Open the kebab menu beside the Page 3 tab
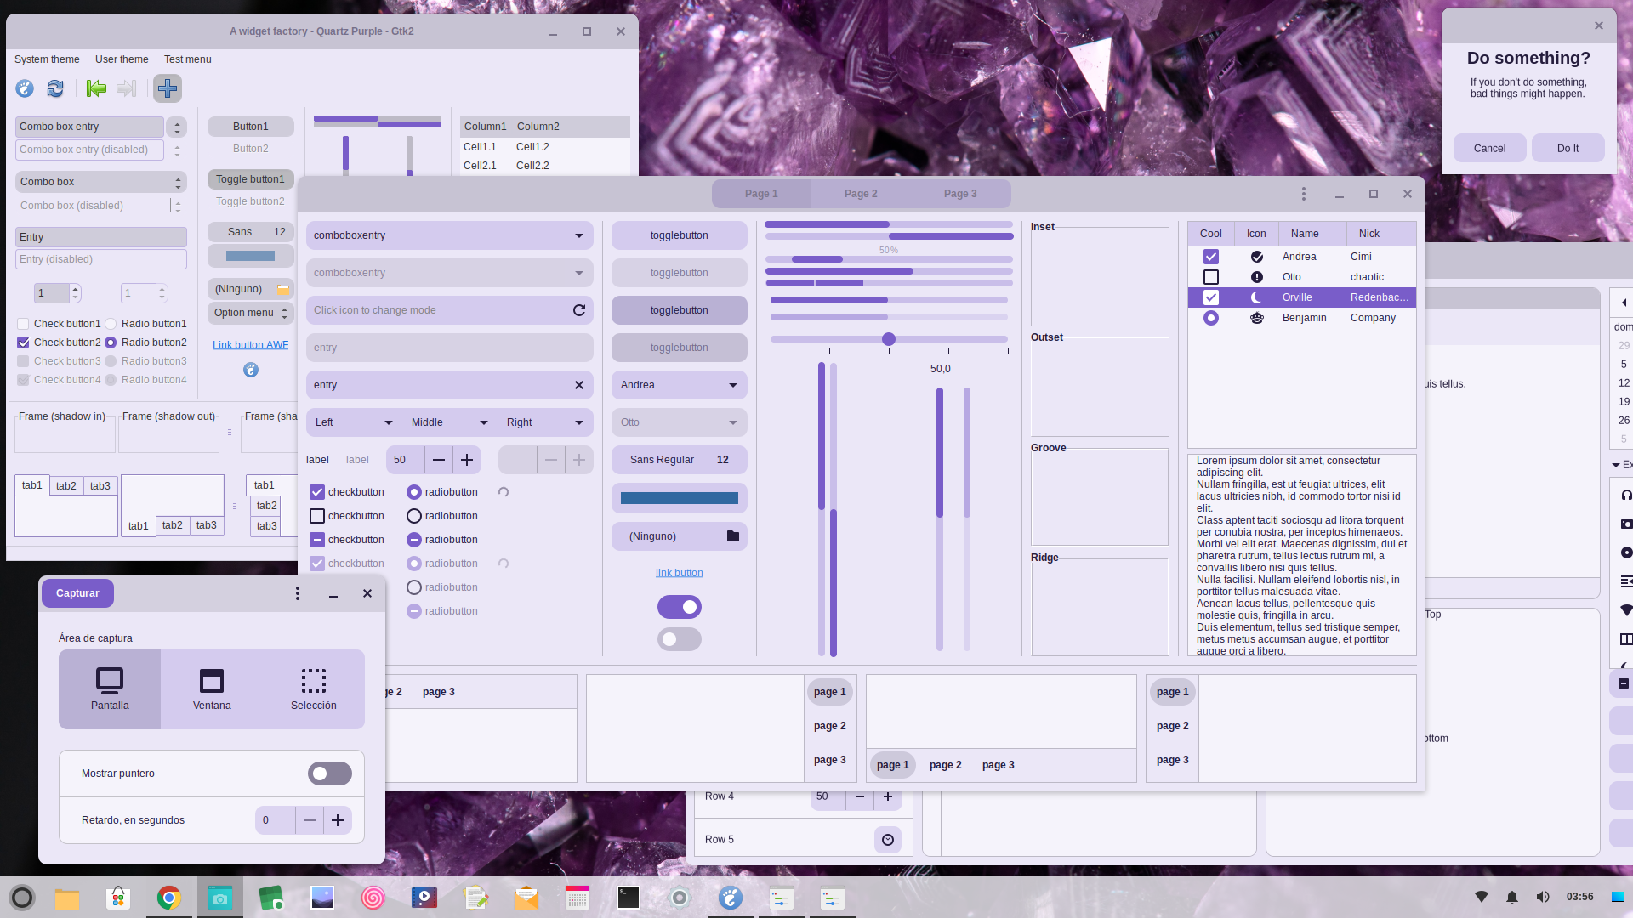The width and height of the screenshot is (1633, 918). pos(1303,194)
